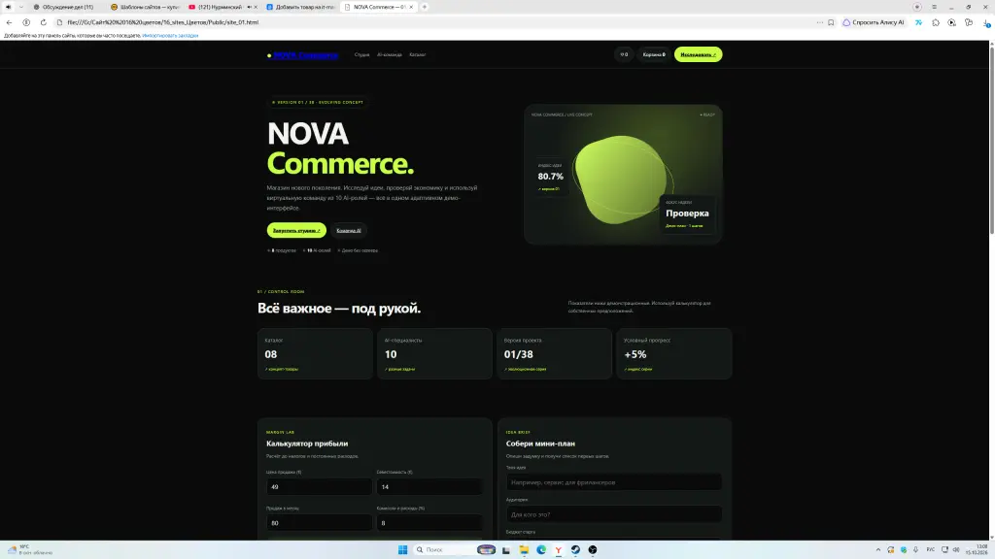Click the Себестоимость input field

[429, 487]
